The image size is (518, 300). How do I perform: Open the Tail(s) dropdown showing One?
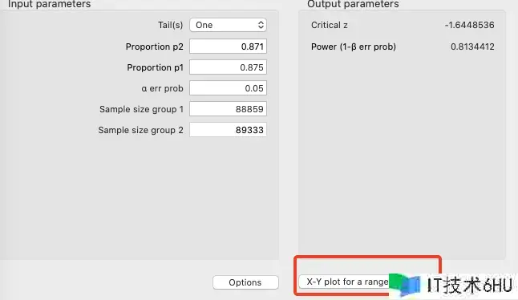[228, 25]
